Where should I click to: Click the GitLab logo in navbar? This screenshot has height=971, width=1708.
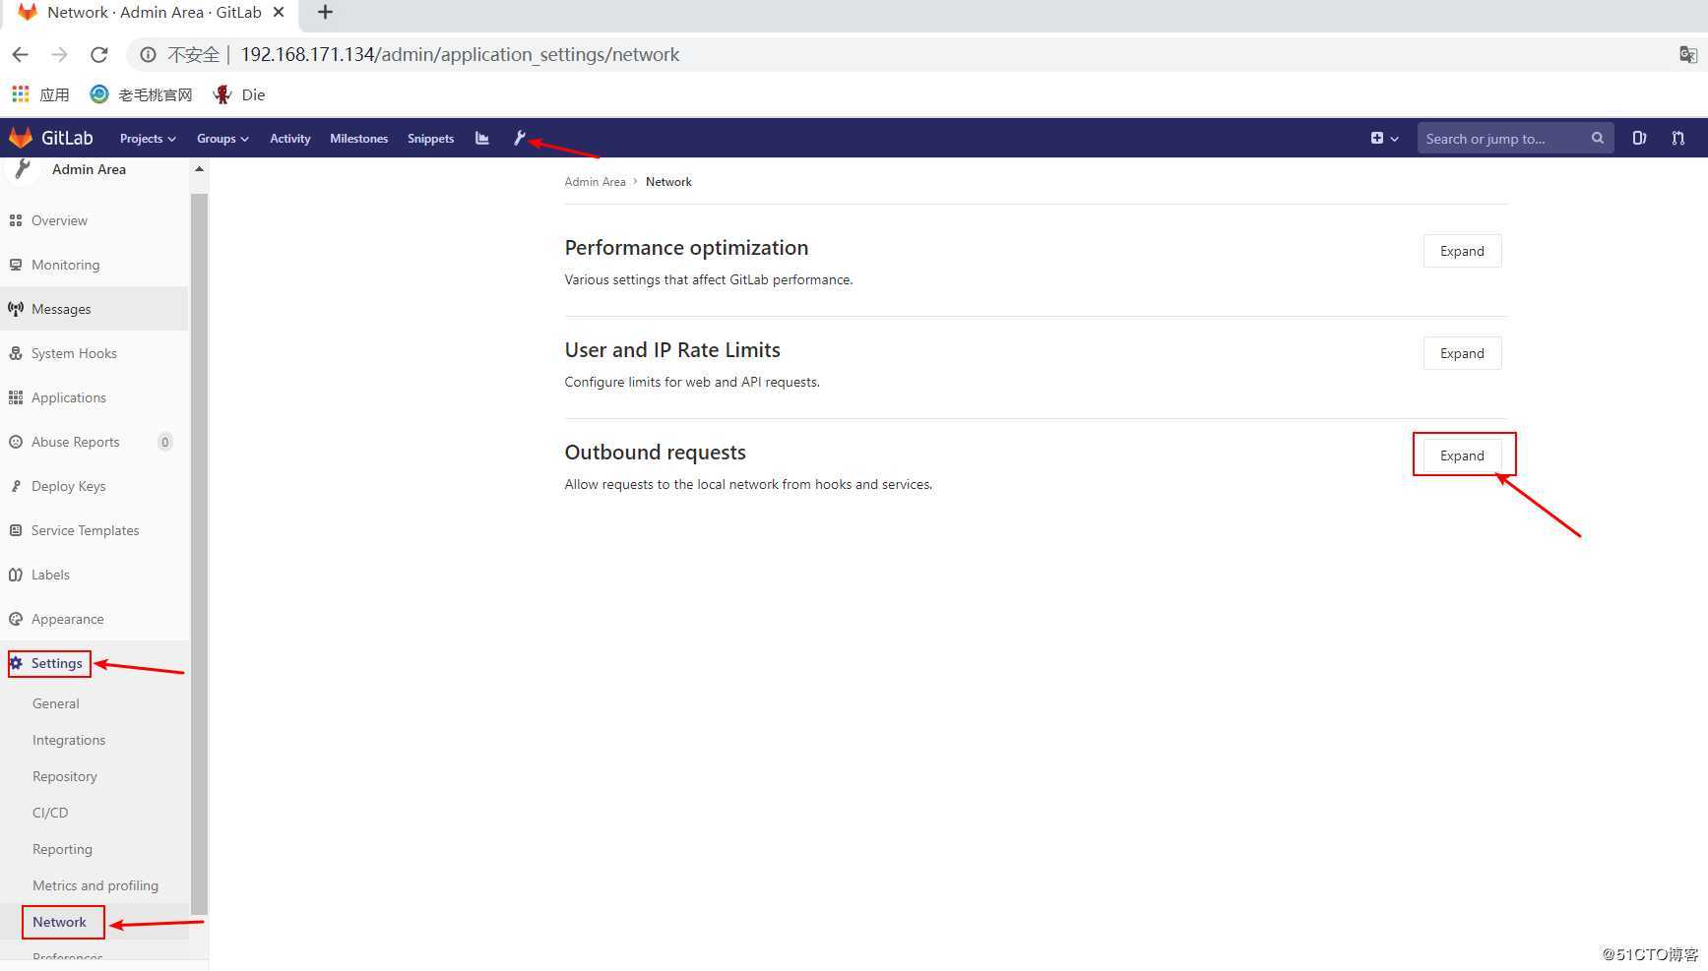pyautogui.click(x=51, y=138)
